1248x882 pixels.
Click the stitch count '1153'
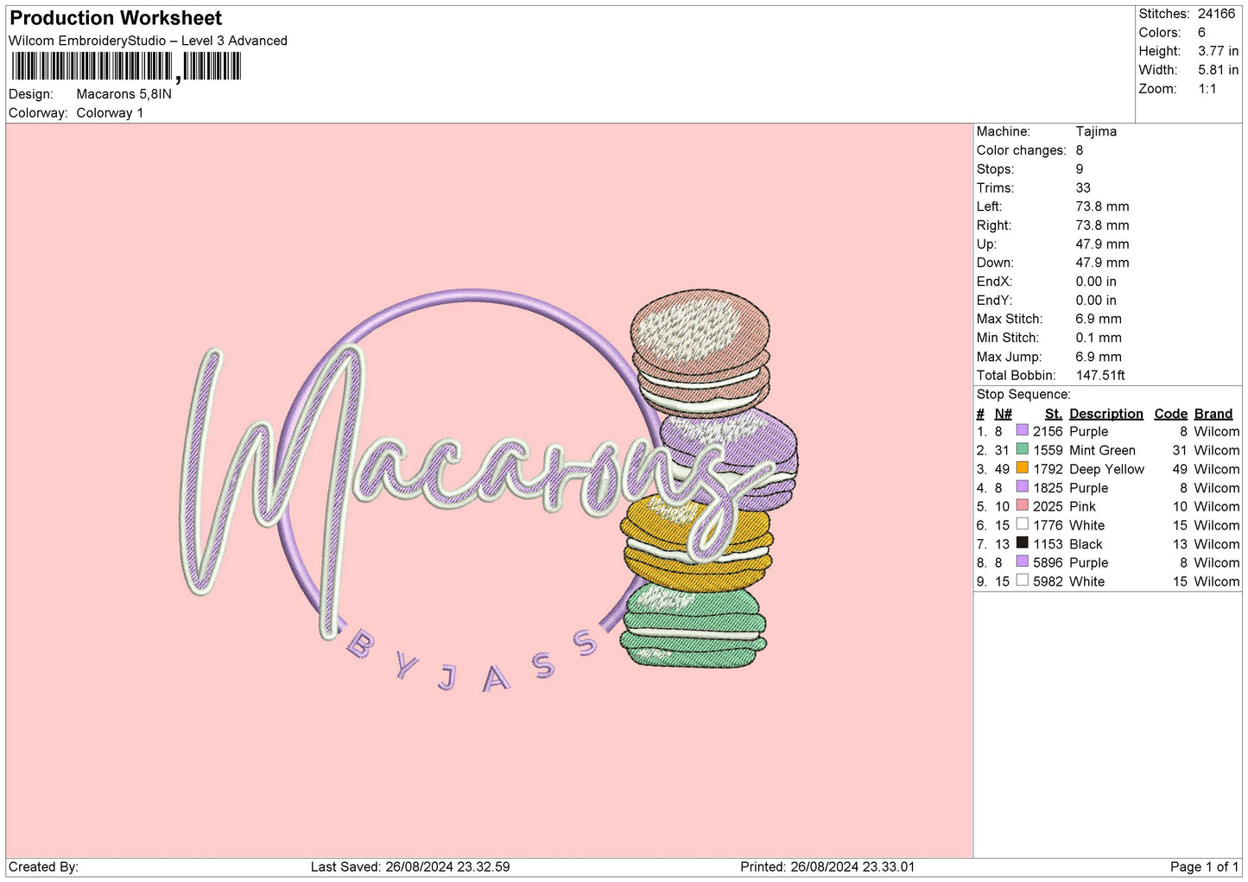tap(1048, 544)
